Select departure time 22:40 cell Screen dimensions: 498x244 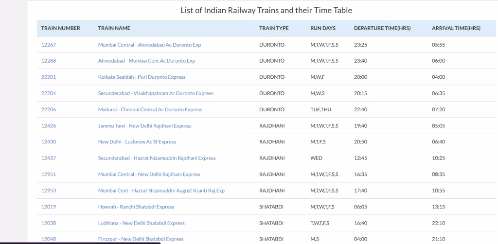[x=360, y=109]
